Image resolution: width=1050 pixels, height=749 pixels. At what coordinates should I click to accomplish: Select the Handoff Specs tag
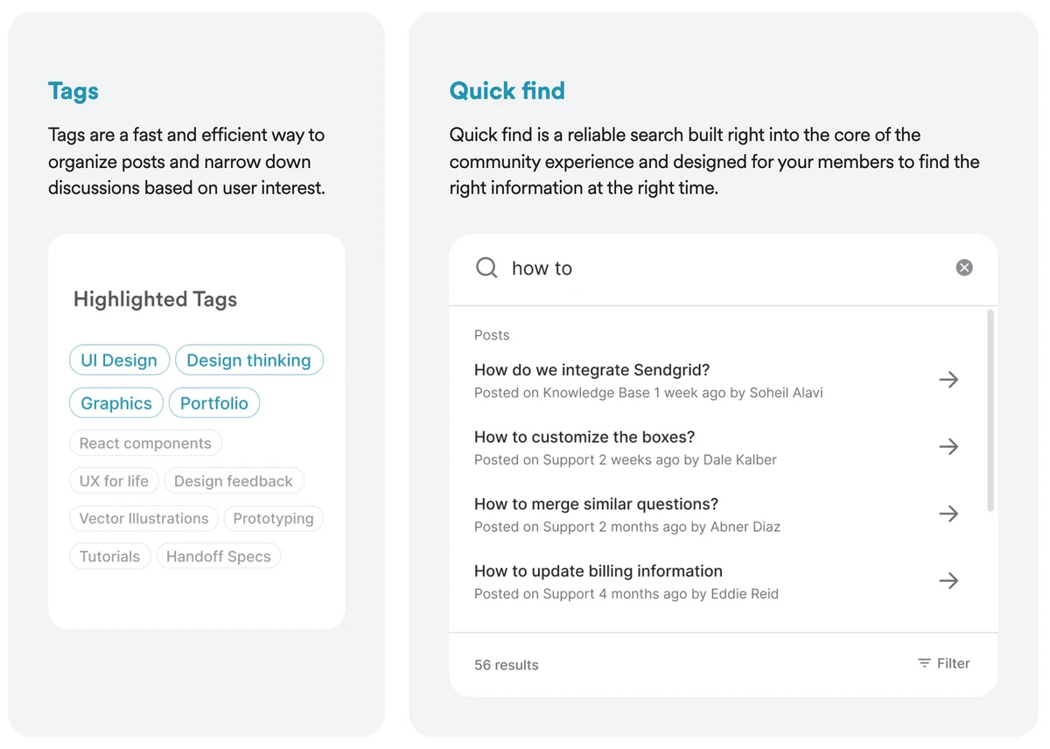(x=219, y=556)
